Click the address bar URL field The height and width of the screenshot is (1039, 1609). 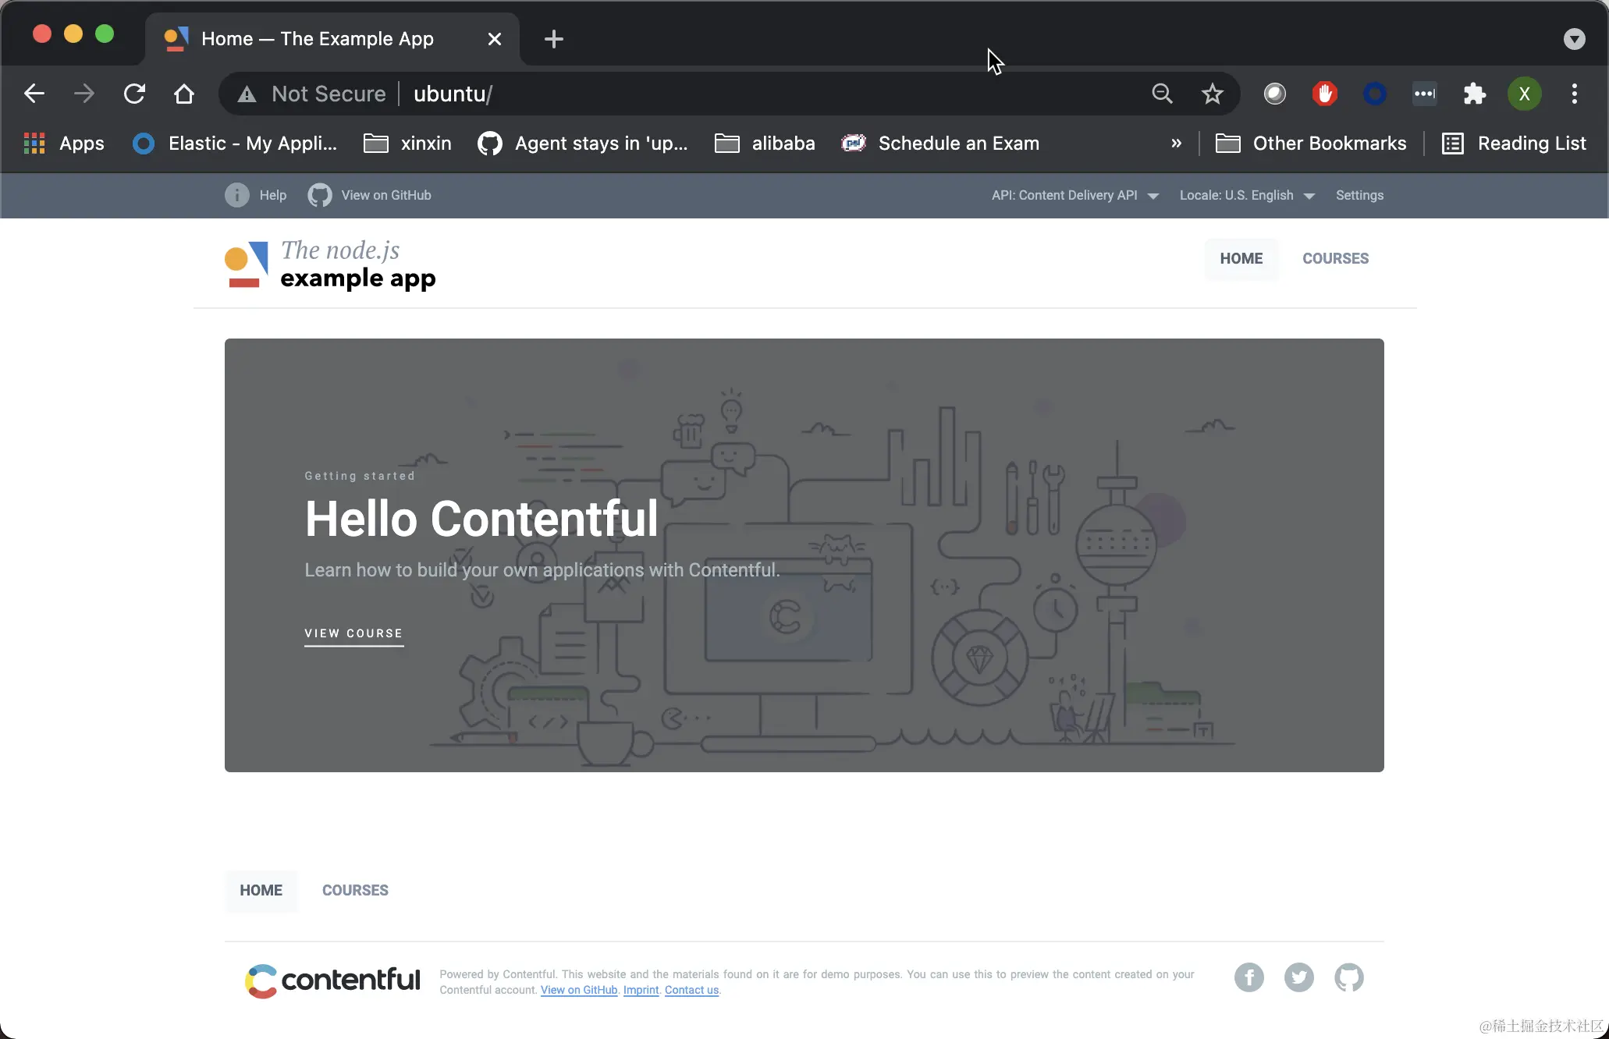tap(702, 94)
